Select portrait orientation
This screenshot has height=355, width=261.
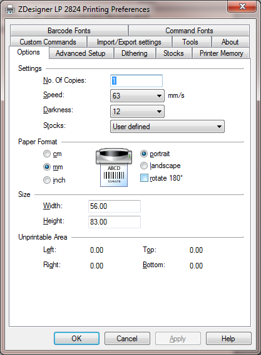pos(144,154)
